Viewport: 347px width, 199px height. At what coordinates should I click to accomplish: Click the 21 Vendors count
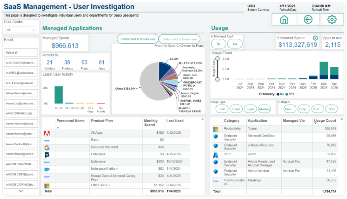coord(50,62)
